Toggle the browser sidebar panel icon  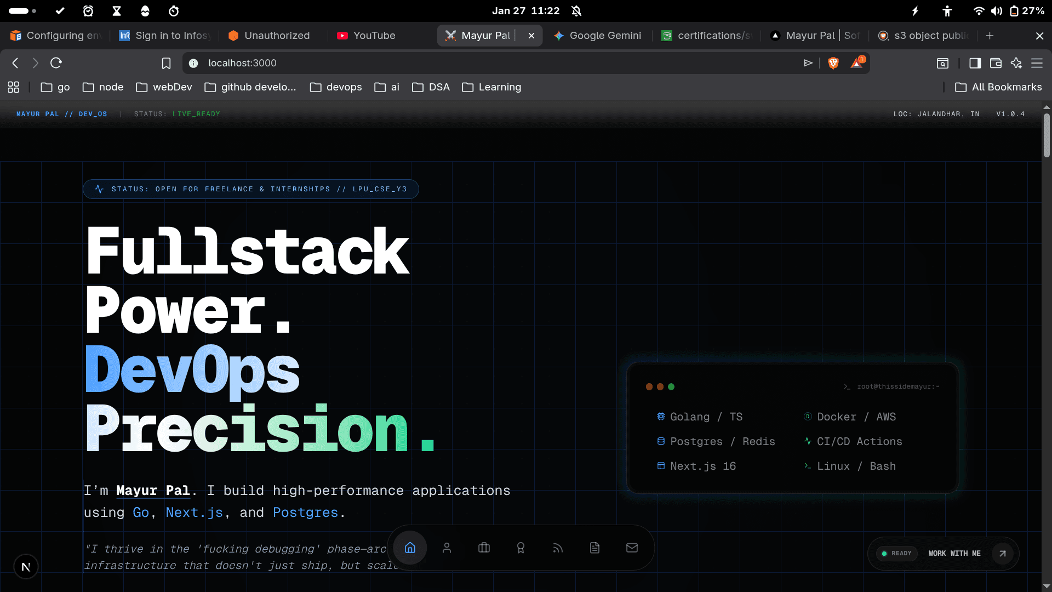pyautogui.click(x=975, y=63)
